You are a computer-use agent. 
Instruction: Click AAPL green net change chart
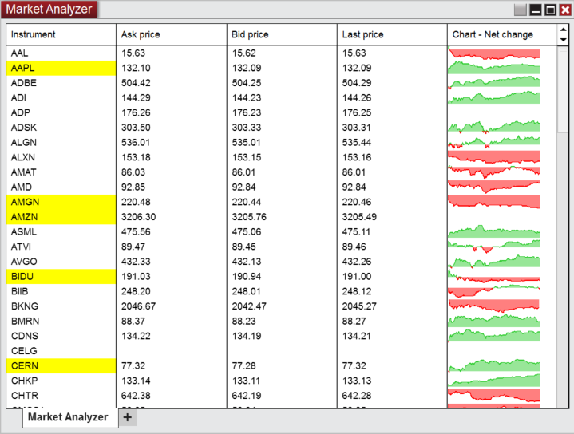pos(494,68)
